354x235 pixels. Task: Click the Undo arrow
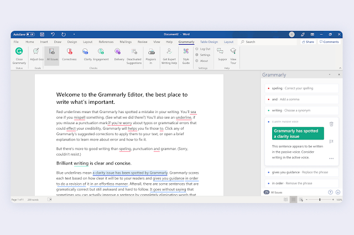[x=53, y=34]
